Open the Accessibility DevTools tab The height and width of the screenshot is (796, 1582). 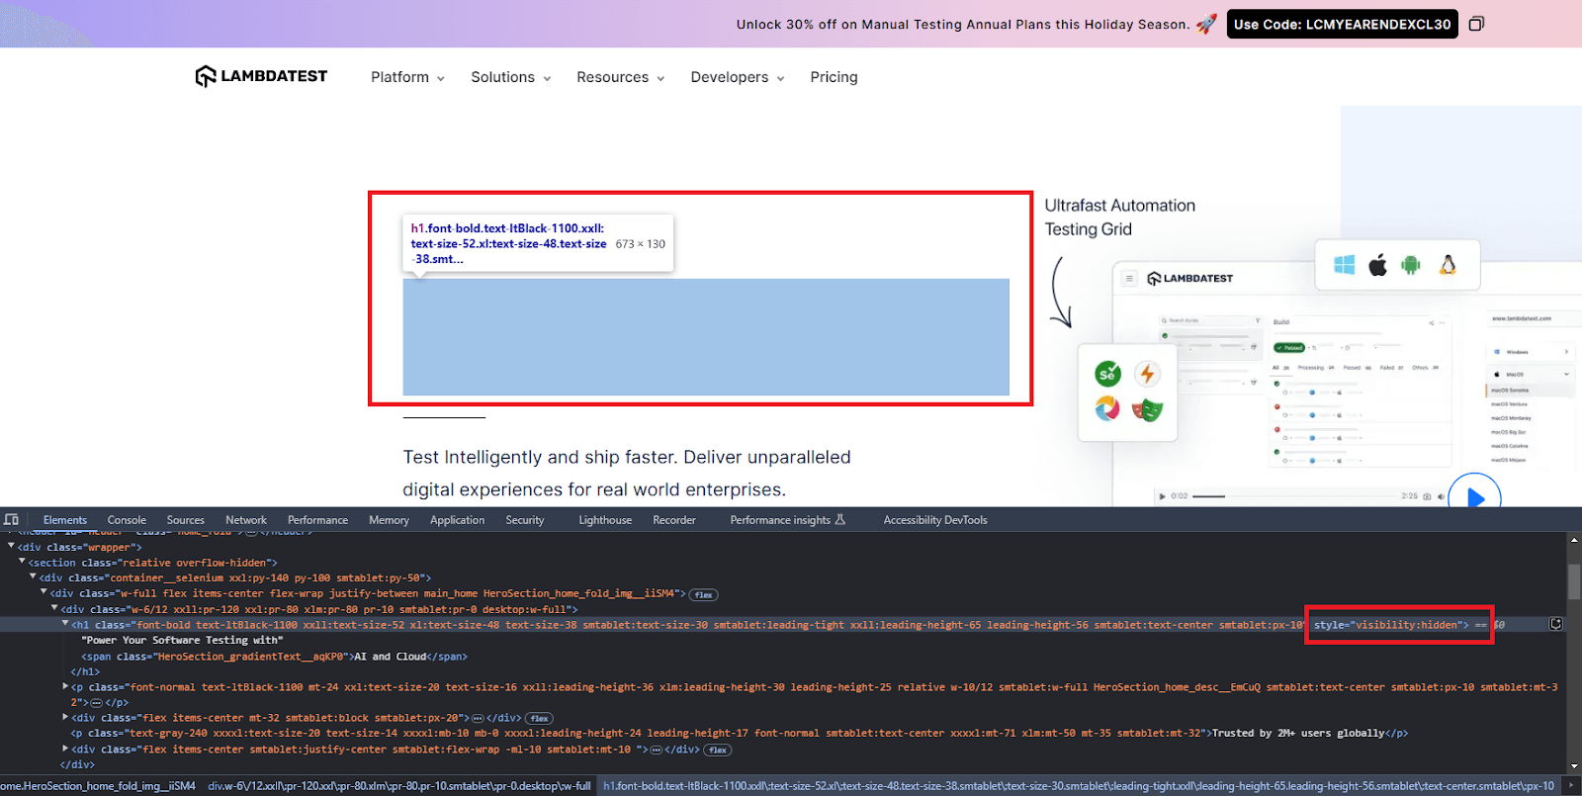pyautogui.click(x=935, y=520)
